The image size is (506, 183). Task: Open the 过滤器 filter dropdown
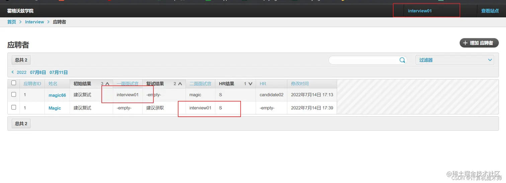(455, 60)
